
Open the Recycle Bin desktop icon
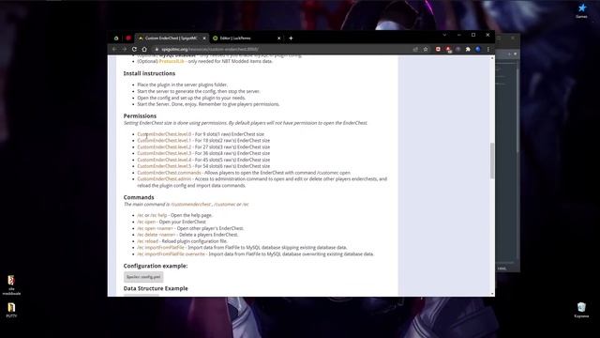581,310
